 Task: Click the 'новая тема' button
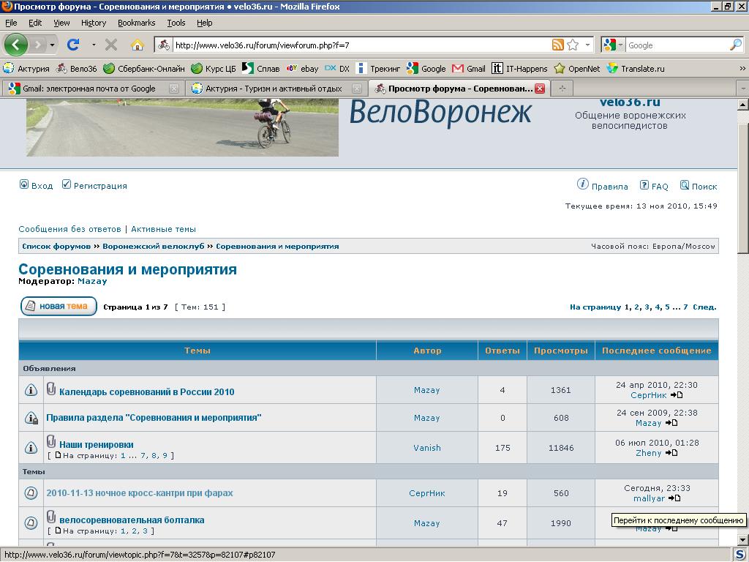[59, 307]
